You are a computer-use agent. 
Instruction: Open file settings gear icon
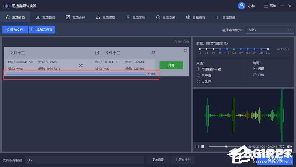click(x=153, y=53)
